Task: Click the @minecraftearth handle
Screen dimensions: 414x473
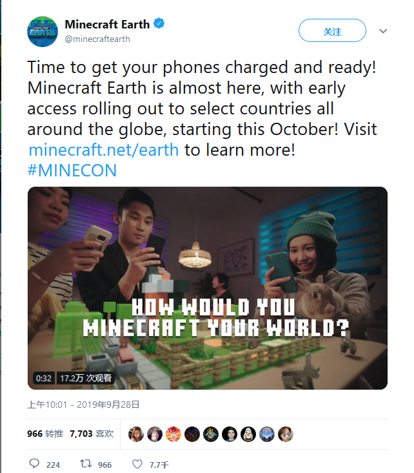Action: coord(97,39)
